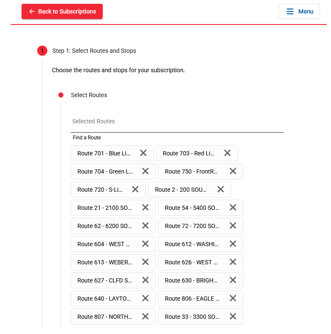
Task: Remove Route 2 - 200 SOUTH chip
Action: (221, 189)
